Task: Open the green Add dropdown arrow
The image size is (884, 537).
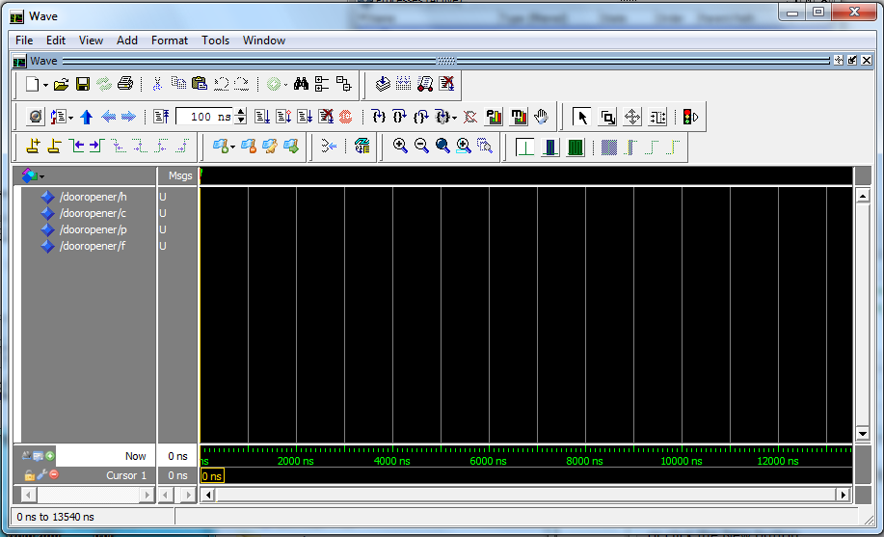Action: (285, 85)
